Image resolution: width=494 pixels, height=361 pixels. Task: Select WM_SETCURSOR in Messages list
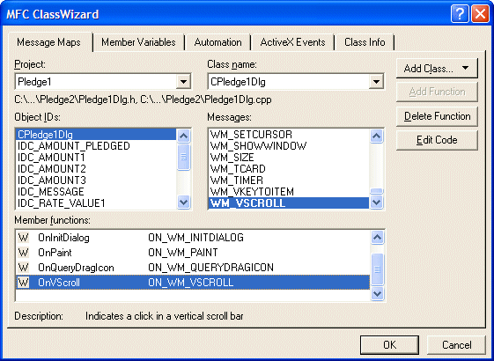coord(289,135)
